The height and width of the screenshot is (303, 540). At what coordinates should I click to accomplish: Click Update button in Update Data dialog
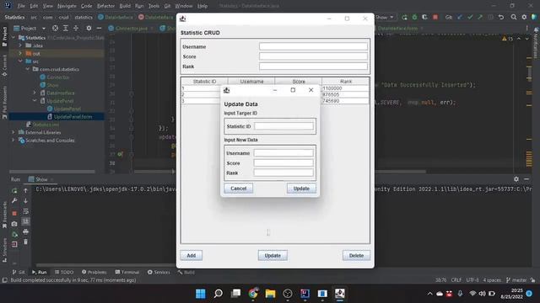click(x=301, y=189)
